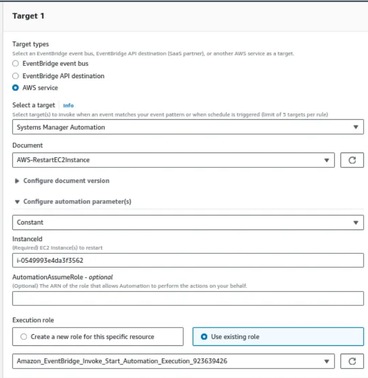Expand Configure document version section

pyautogui.click(x=66, y=181)
